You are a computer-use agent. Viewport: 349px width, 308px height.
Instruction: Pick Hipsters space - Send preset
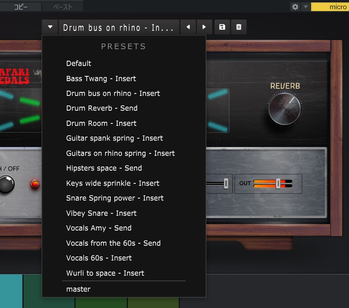point(104,168)
